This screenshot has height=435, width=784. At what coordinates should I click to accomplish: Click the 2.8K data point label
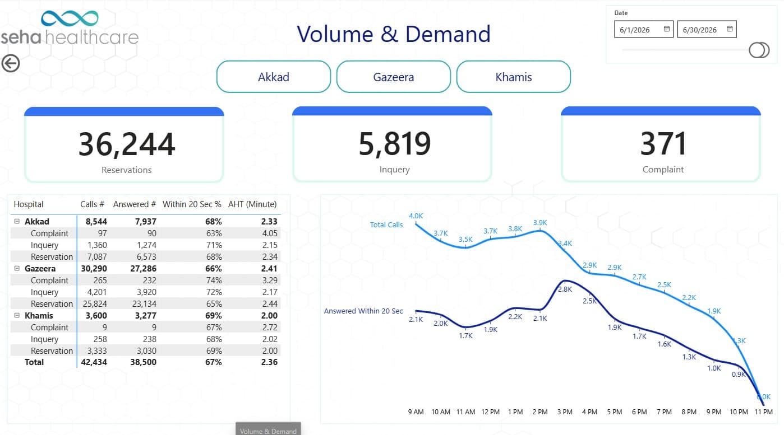click(x=565, y=289)
